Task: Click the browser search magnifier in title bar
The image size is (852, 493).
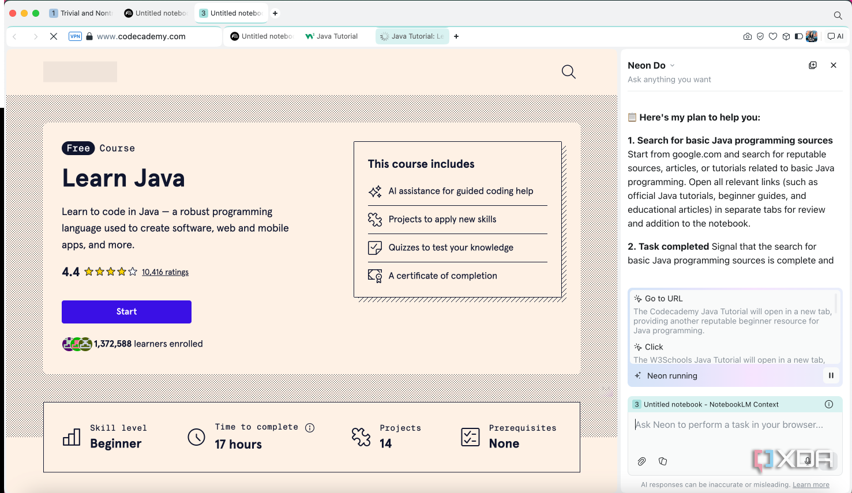Action: (838, 16)
